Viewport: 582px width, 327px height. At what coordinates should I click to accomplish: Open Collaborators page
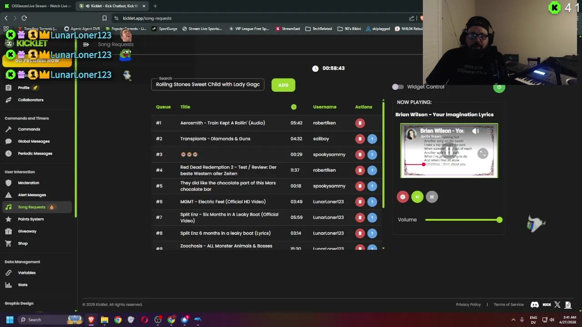point(30,100)
